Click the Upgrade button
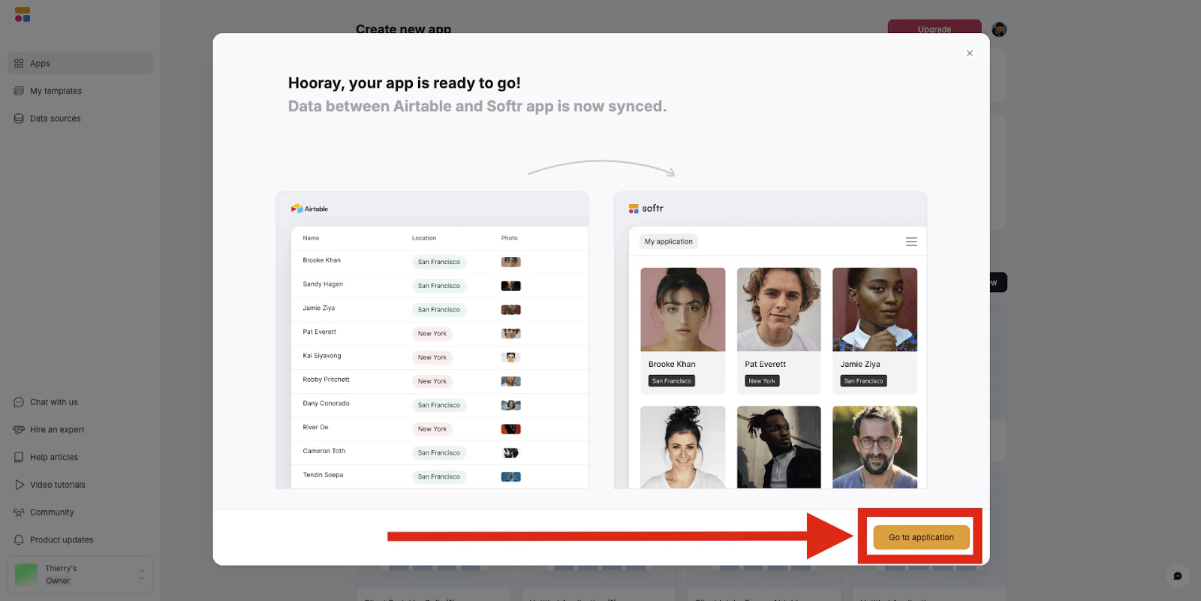 point(935,29)
